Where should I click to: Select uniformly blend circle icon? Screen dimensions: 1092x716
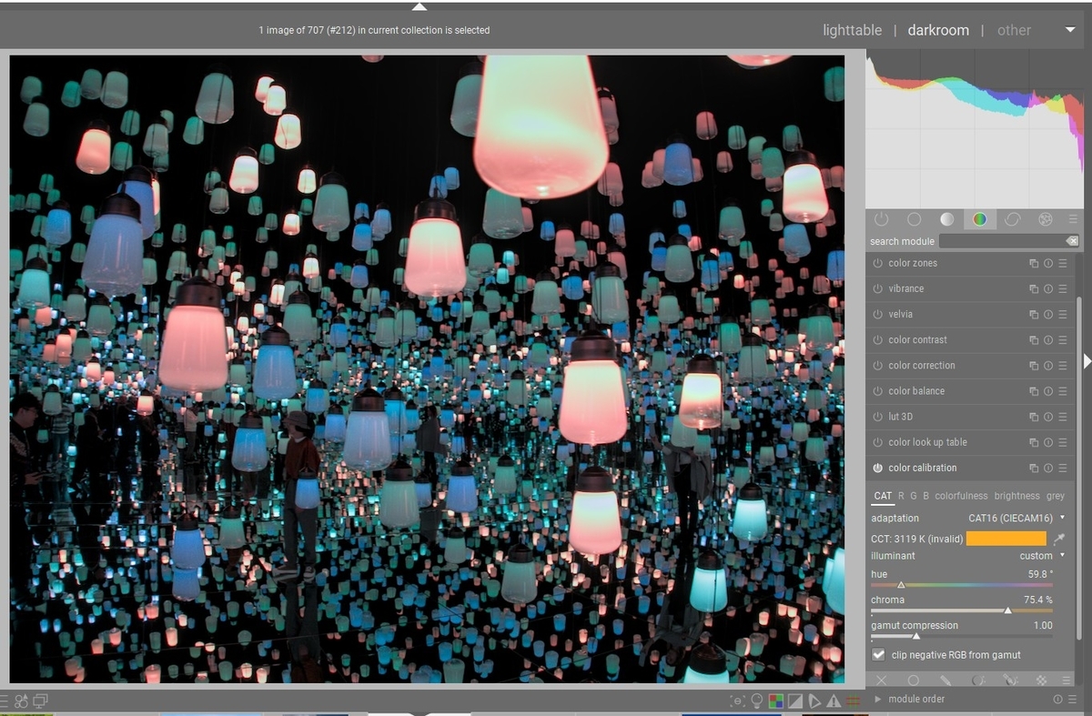point(913,680)
